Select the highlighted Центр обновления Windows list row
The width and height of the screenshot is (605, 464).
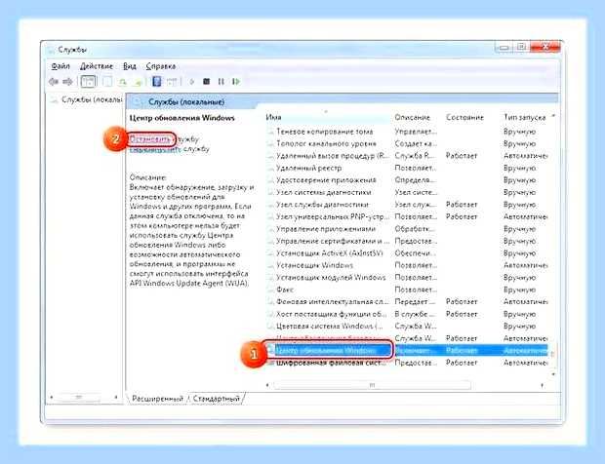[x=407, y=351]
